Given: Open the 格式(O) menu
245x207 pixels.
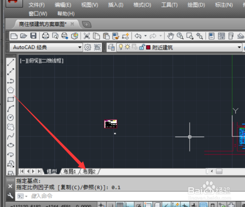Looking at the screenshot, I should click(142, 5).
